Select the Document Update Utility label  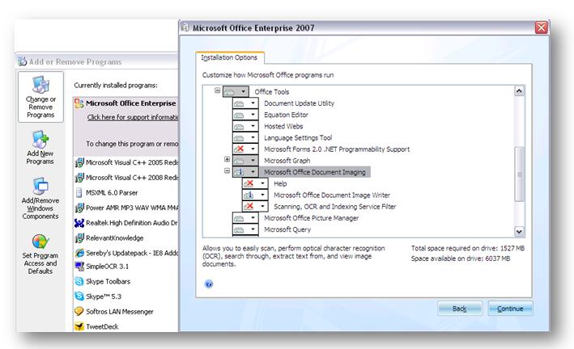coord(299,103)
